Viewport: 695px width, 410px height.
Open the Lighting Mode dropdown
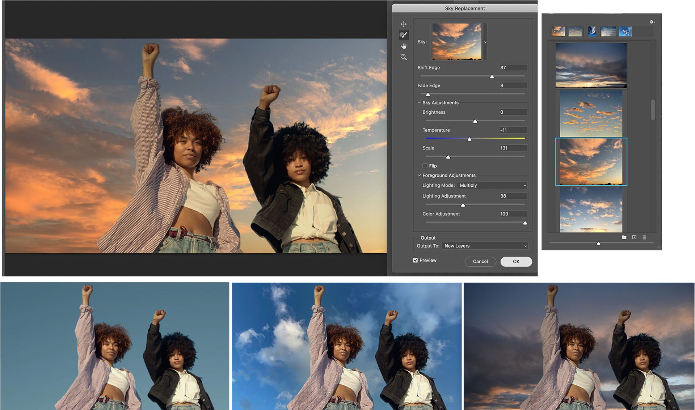point(492,185)
